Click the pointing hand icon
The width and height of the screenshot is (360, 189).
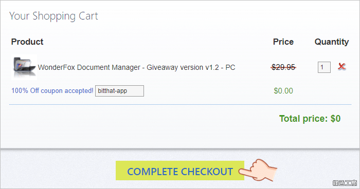click(258, 170)
